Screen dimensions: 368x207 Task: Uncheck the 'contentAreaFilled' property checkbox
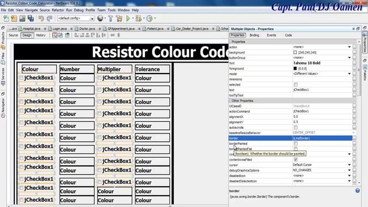click(296, 160)
